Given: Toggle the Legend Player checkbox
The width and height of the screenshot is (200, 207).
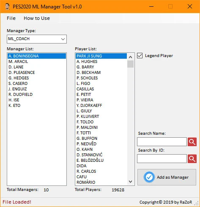Looking at the screenshot, I should tap(140, 56).
